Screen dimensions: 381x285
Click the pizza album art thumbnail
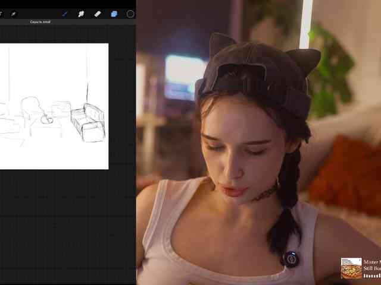351,268
